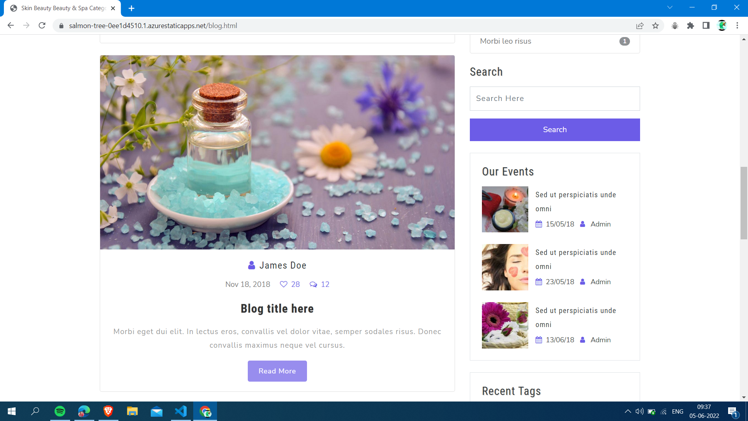Open a new browser tab

(x=131, y=8)
